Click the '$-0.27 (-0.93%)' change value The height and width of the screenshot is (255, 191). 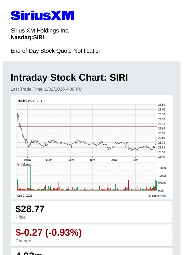[49, 233]
